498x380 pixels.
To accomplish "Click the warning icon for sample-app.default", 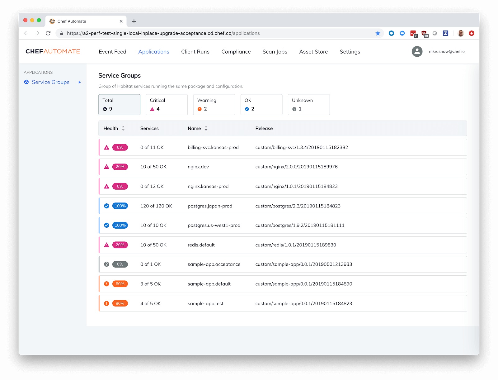I will [106, 284].
